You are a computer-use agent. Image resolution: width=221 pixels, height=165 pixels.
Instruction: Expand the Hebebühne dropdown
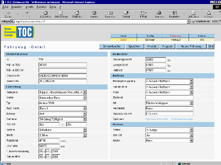click(191, 87)
